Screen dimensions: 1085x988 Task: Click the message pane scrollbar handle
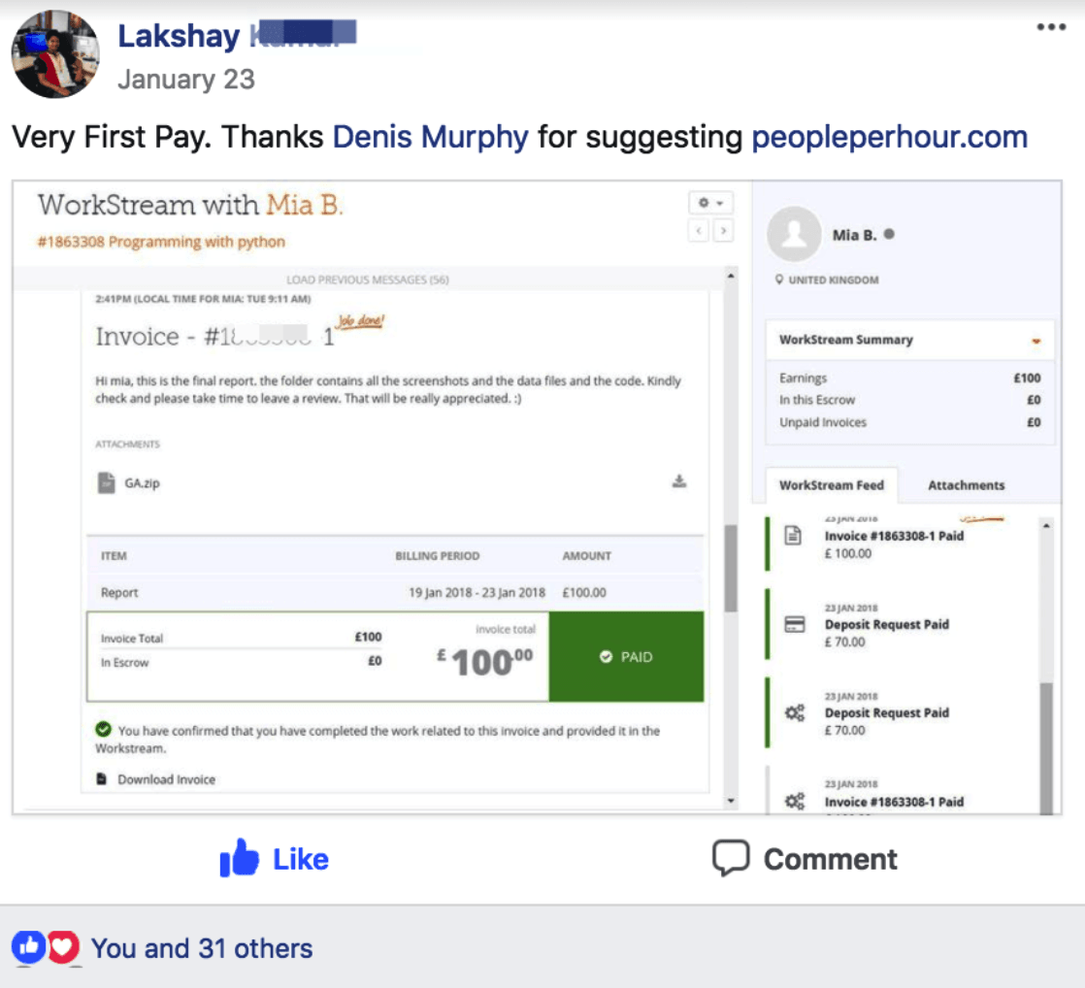click(730, 569)
